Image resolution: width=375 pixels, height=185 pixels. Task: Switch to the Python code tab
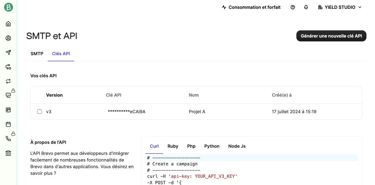click(212, 146)
